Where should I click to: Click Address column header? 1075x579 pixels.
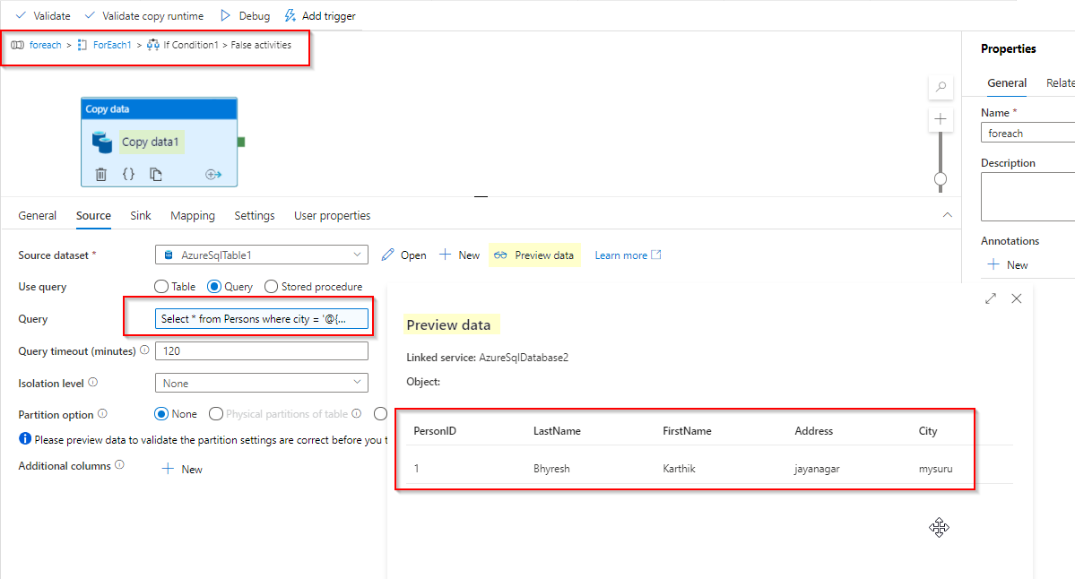[814, 431]
